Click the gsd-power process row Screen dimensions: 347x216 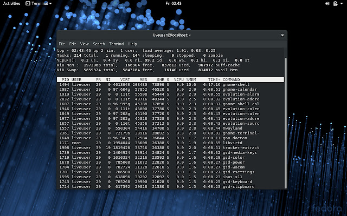click(170, 162)
